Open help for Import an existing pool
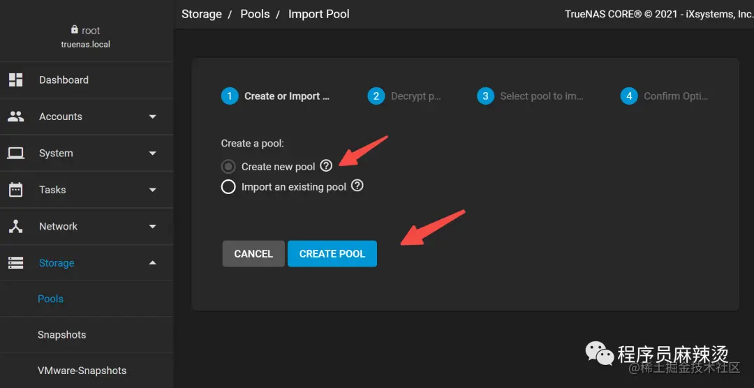The image size is (754, 388). tap(357, 186)
